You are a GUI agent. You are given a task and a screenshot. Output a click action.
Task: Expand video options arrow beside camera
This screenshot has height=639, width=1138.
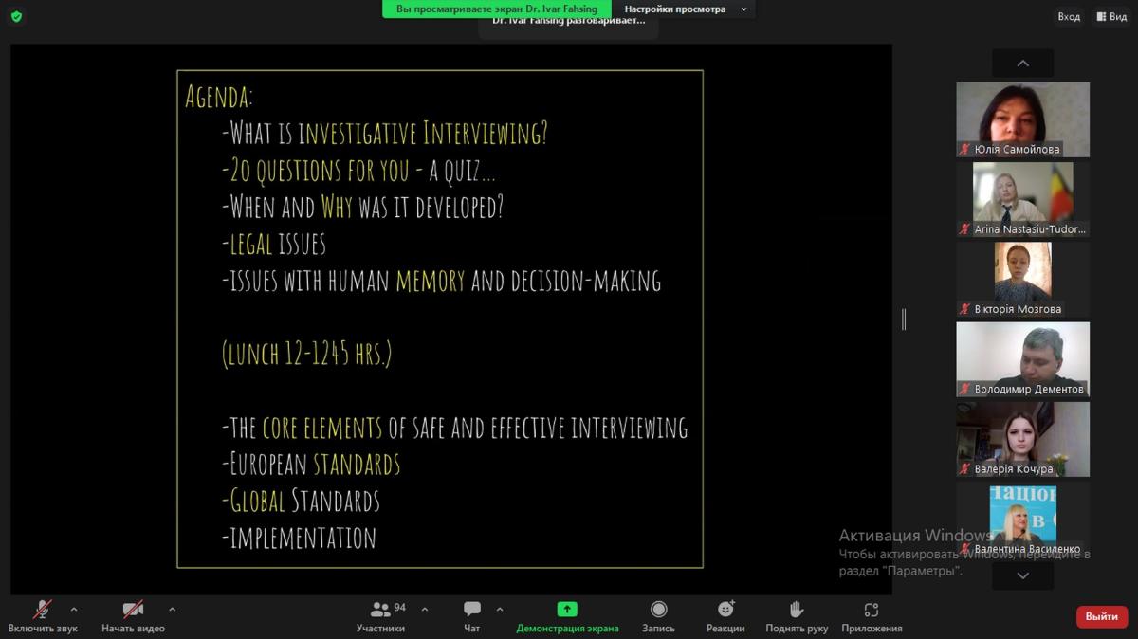pyautogui.click(x=172, y=609)
